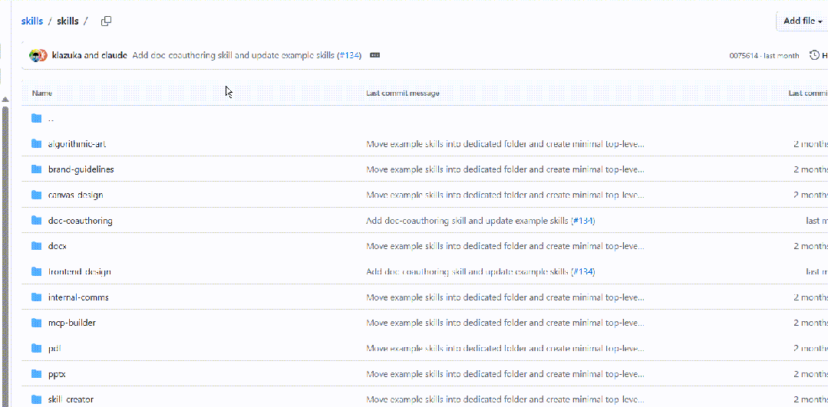Open the klazuka author profile link
The width and height of the screenshot is (828, 407).
click(67, 55)
